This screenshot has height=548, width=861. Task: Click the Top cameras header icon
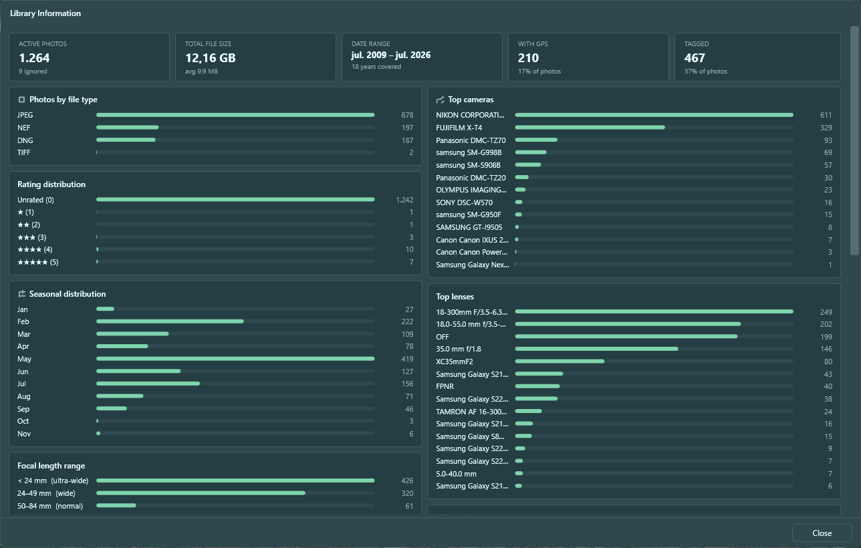point(441,100)
